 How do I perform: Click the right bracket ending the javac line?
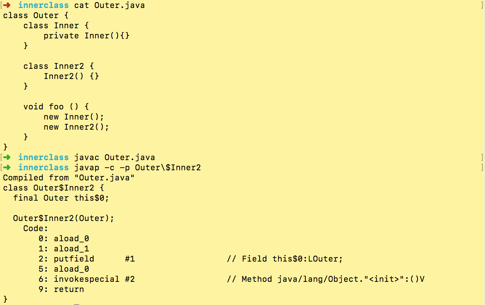(482, 157)
